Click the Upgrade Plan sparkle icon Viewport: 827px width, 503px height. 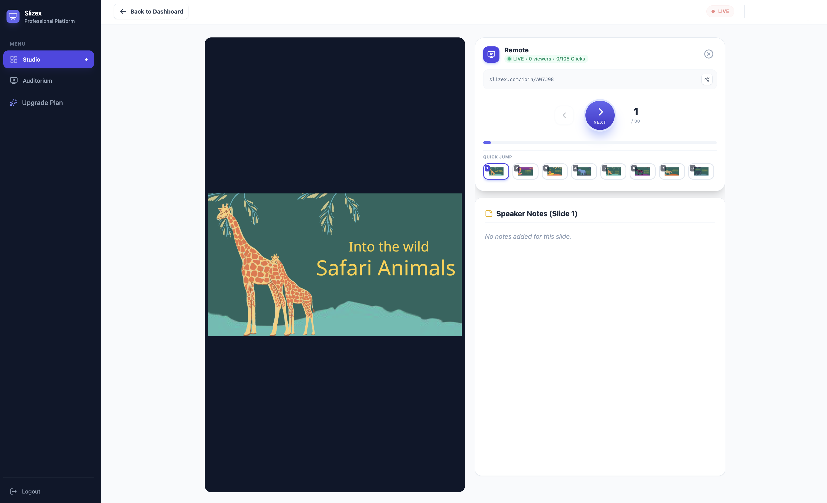point(13,102)
